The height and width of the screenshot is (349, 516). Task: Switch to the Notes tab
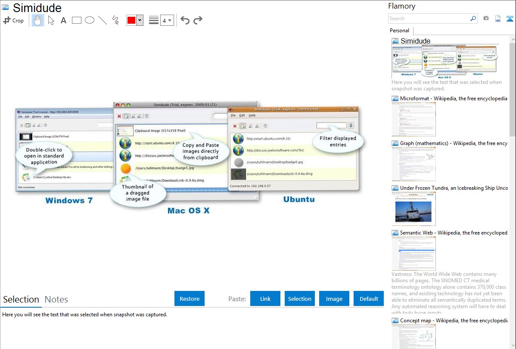(x=56, y=300)
